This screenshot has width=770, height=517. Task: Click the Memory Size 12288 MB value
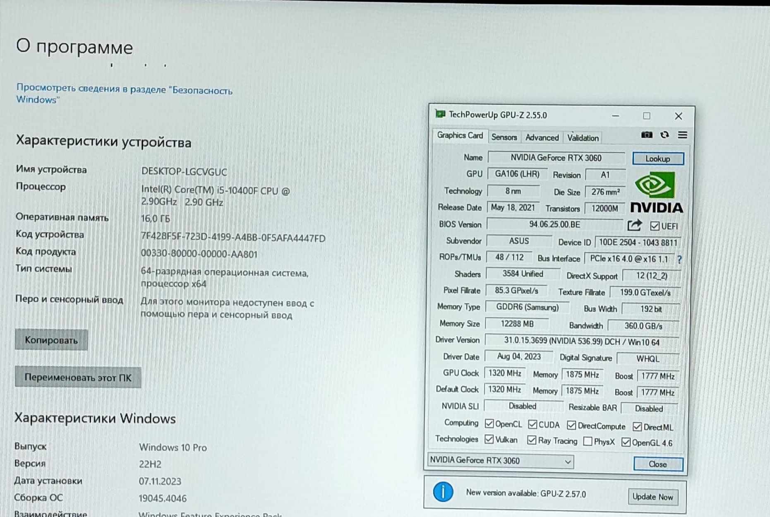pos(517,324)
